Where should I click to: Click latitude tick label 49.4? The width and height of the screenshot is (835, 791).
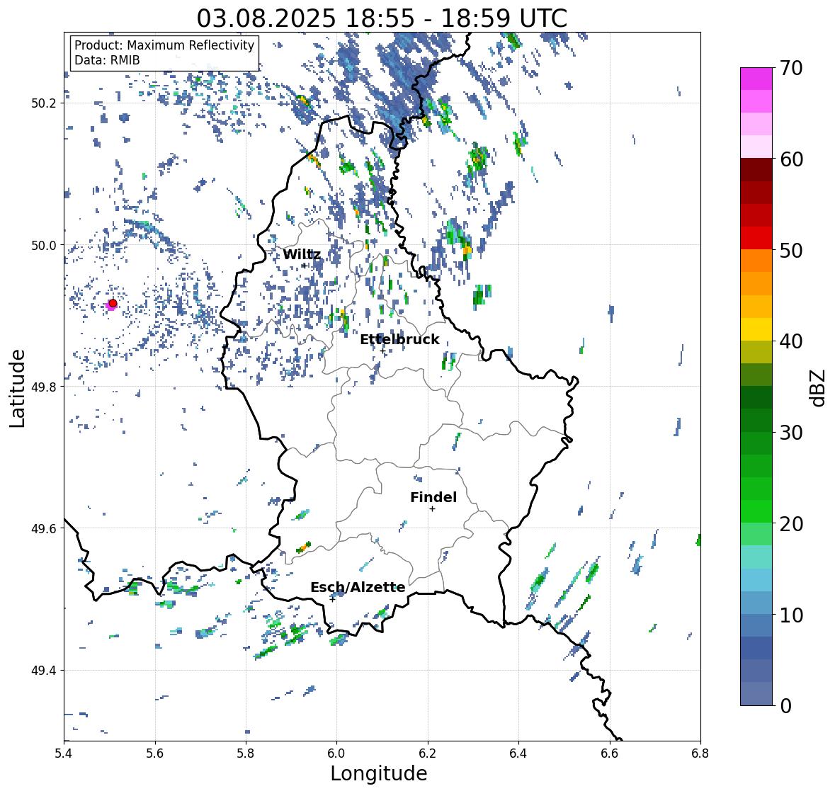point(44,671)
